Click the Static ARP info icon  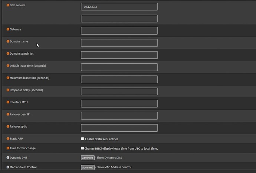8,139
